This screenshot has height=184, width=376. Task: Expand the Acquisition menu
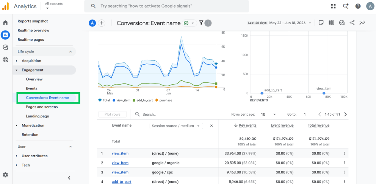[x=17, y=61]
